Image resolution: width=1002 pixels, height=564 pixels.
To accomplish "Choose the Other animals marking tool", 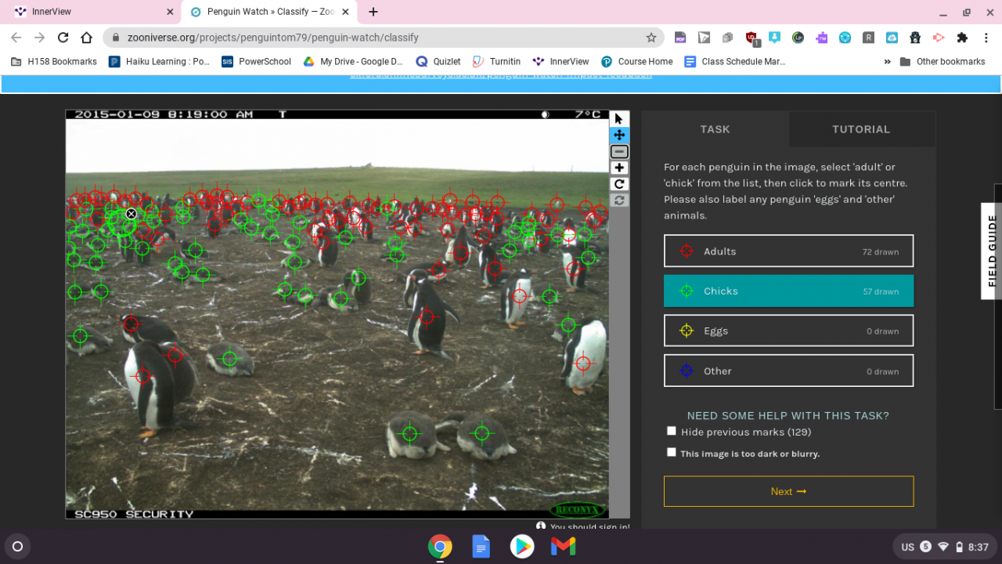I will tap(788, 371).
